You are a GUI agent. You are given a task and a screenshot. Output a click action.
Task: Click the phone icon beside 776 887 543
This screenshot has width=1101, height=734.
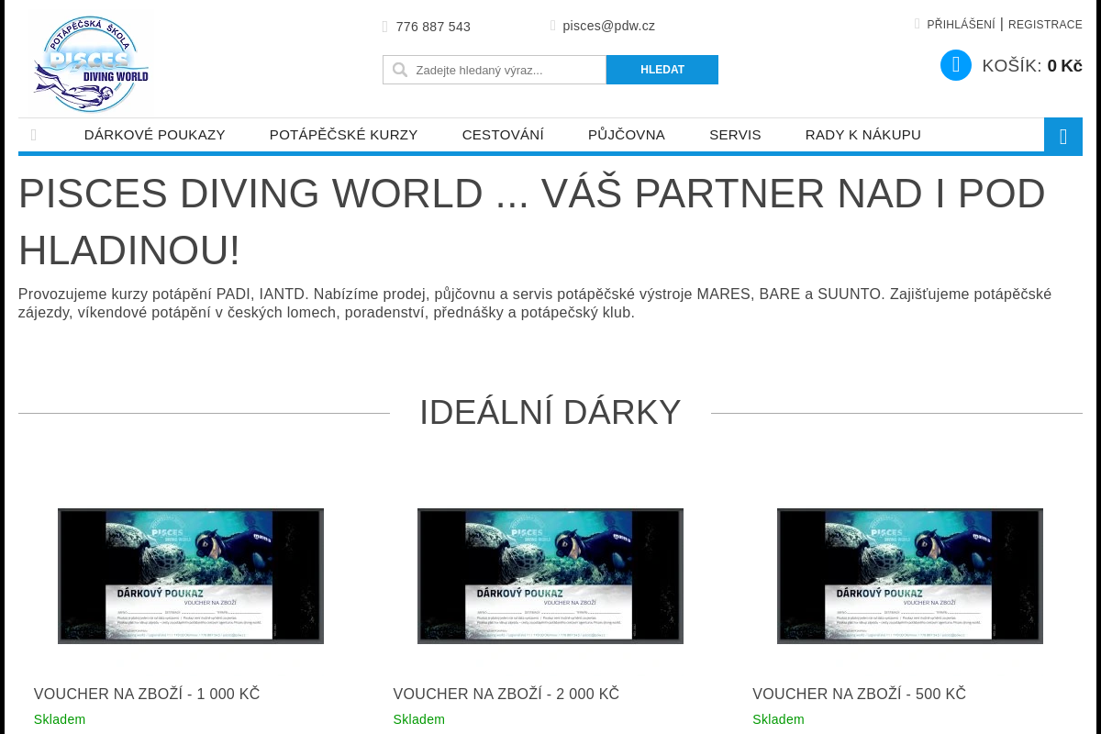[385, 27]
